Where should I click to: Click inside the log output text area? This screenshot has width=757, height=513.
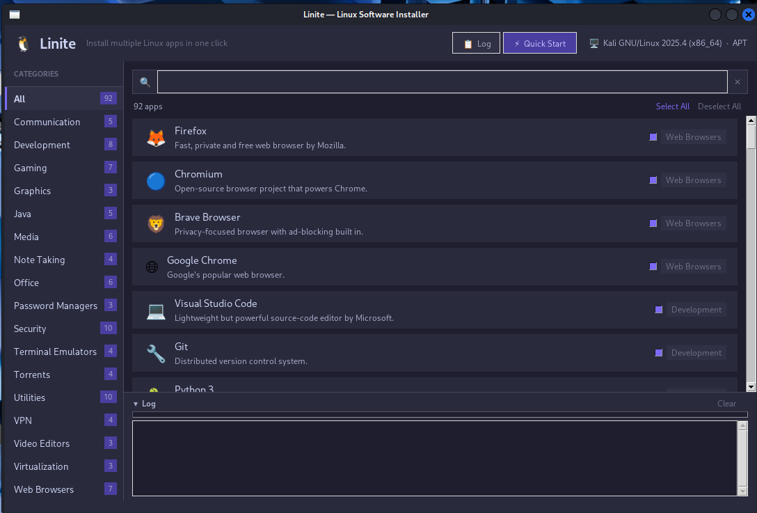(434, 458)
